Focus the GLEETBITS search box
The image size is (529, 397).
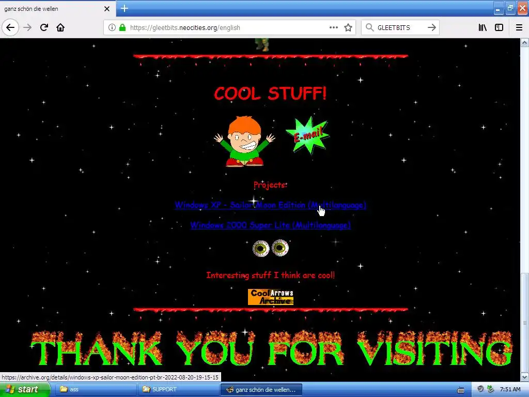pos(400,27)
